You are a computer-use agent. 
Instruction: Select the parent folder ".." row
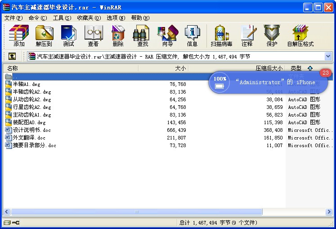click(x=168, y=76)
